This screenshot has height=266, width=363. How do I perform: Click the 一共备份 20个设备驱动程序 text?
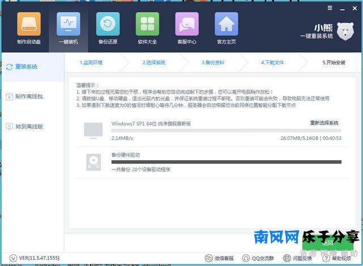(x=141, y=169)
